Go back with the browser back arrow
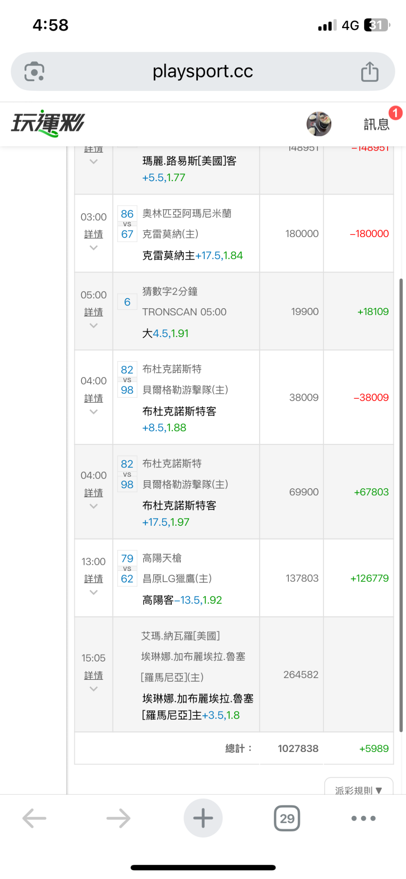The height and width of the screenshot is (879, 406). pyautogui.click(x=34, y=818)
